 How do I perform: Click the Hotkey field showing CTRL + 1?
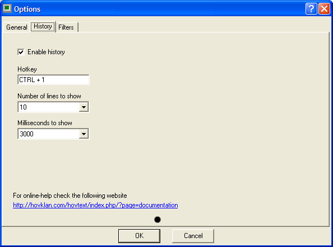point(53,80)
